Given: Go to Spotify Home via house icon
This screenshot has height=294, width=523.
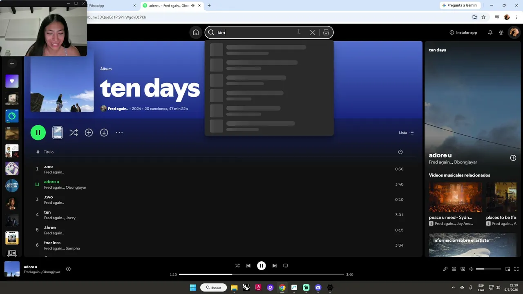Looking at the screenshot, I should pos(196,33).
